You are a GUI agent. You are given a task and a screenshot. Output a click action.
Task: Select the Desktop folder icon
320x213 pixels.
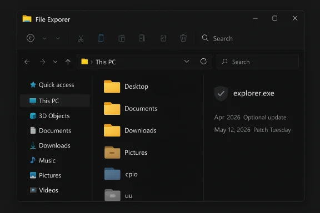click(112, 87)
